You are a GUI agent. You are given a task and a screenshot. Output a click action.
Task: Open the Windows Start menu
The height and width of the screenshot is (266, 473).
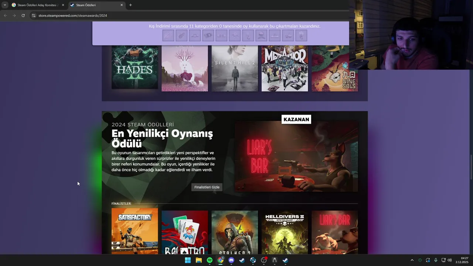pyautogui.click(x=188, y=260)
